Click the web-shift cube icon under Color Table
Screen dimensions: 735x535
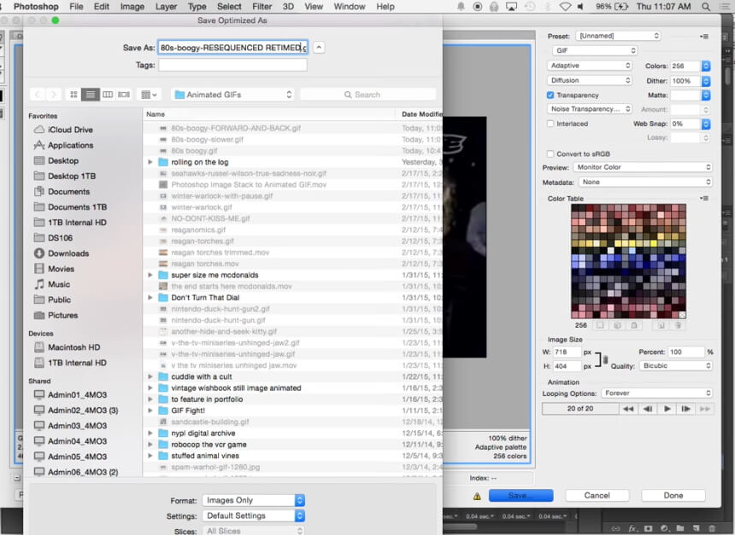click(617, 325)
